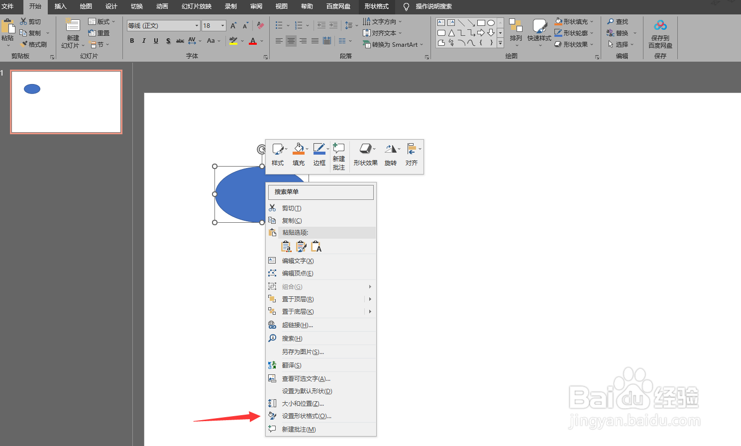Viewport: 741px width, 446px height.
Task: Open the Animations (动画) ribbon tab
Action: (x=162, y=6)
